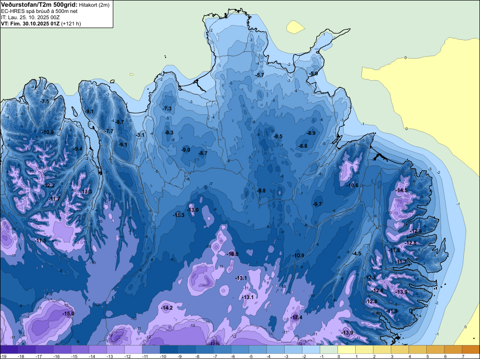Click the 'IT: Lau. 25. 10. 2025 00Z' line
Image resolution: width=480 pixels, height=359 pixels.
coord(30,17)
